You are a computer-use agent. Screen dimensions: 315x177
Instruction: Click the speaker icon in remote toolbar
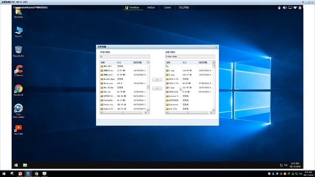point(284,8)
